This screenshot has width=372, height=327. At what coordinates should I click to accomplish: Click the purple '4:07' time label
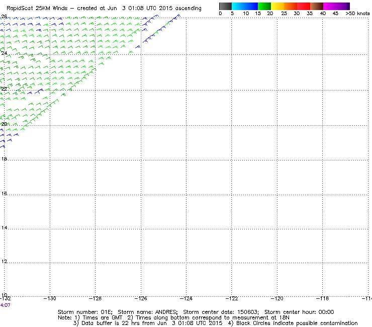pos(5,305)
